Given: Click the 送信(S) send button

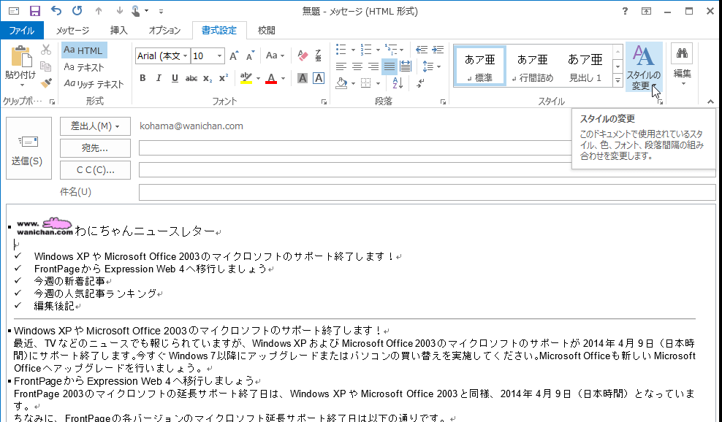Looking at the screenshot, I should click(28, 148).
